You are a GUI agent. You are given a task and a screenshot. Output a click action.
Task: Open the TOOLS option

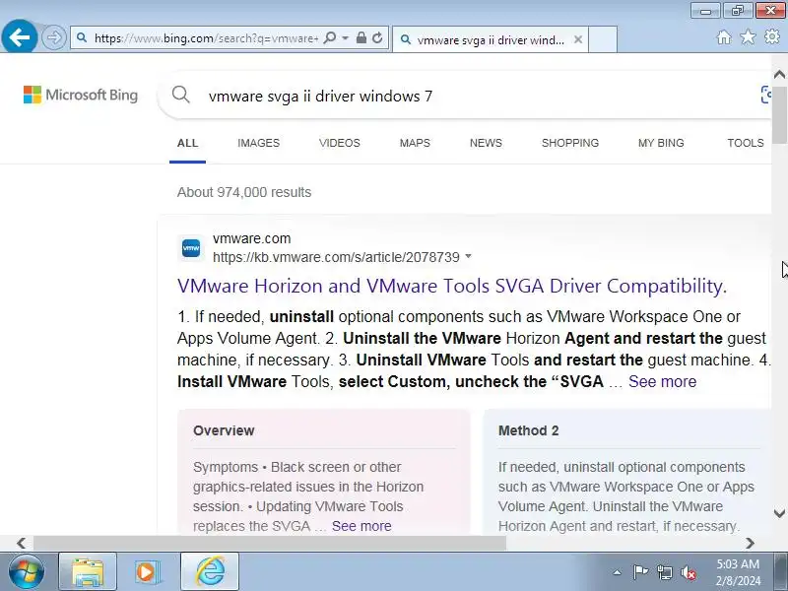pos(746,143)
